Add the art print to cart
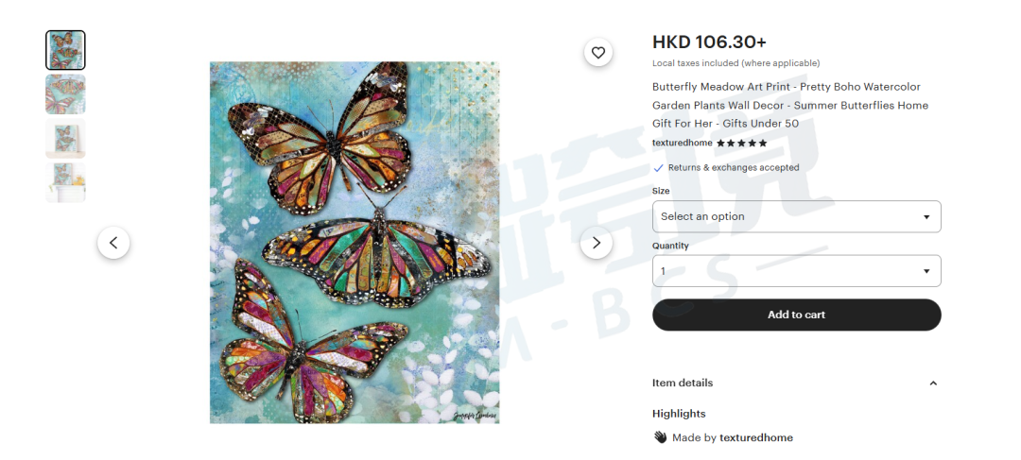1021x460 pixels. (x=796, y=315)
